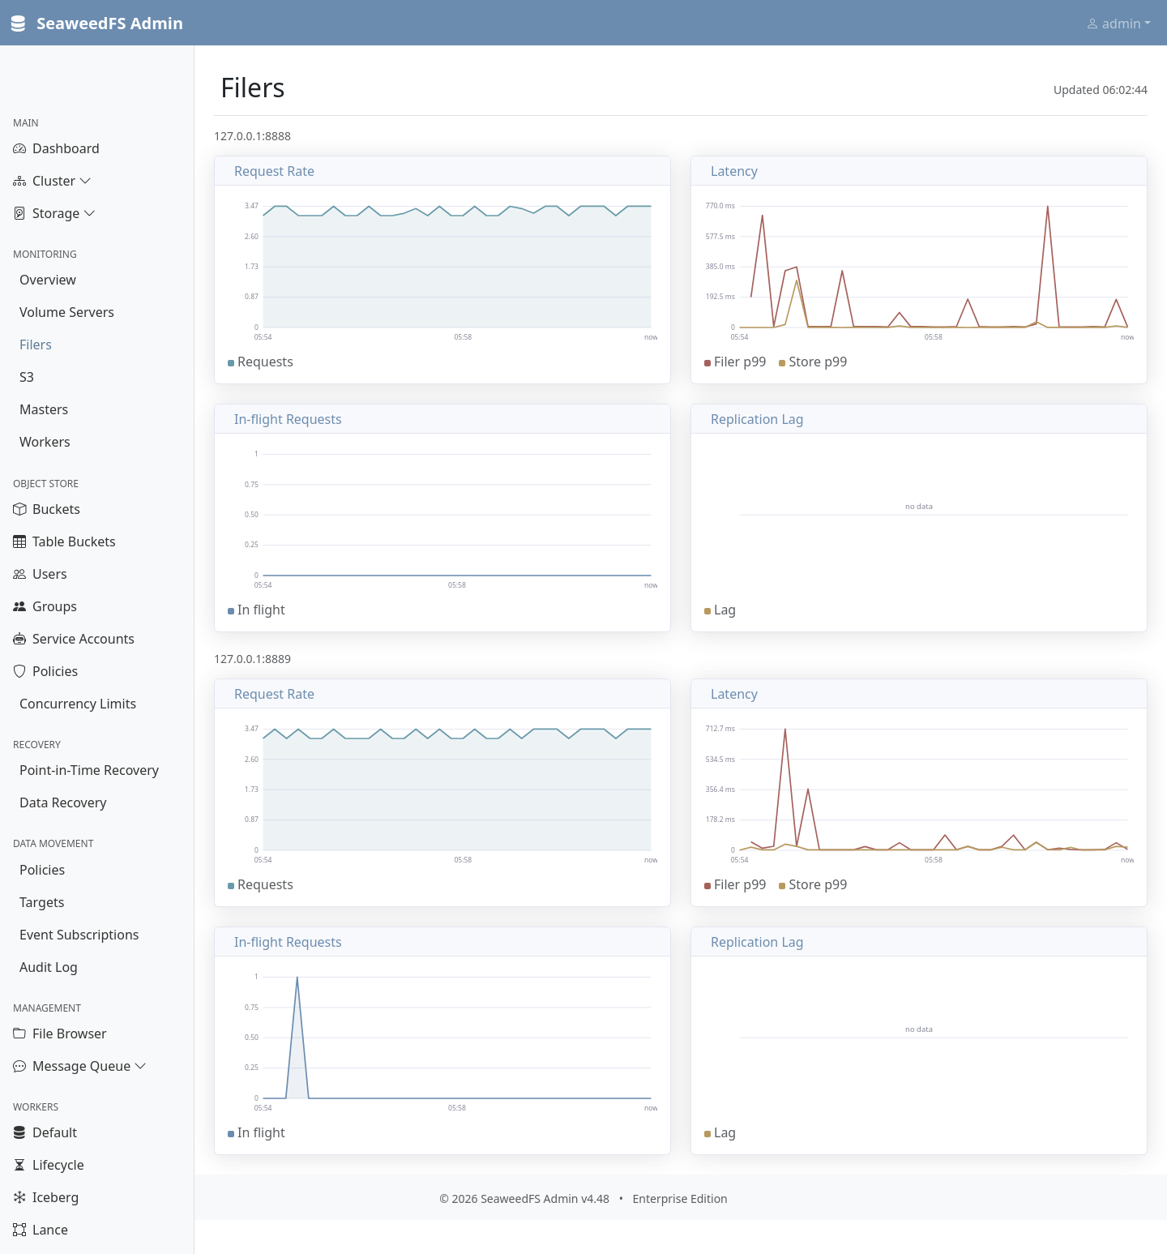Open Data Movement Policies
This screenshot has width=1167, height=1254.
point(42,871)
